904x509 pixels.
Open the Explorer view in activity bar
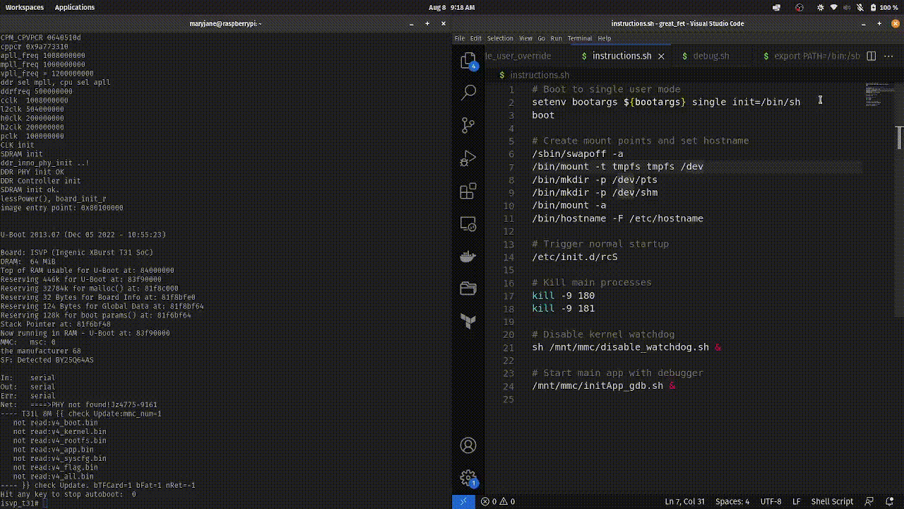tap(468, 62)
